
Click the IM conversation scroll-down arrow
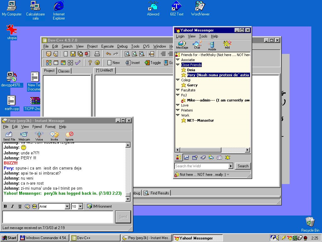(128, 199)
